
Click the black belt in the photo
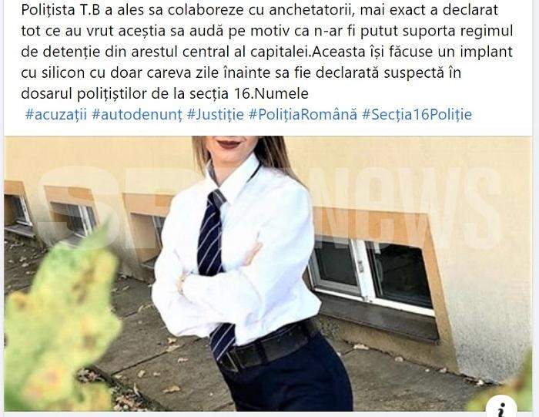[266, 346]
